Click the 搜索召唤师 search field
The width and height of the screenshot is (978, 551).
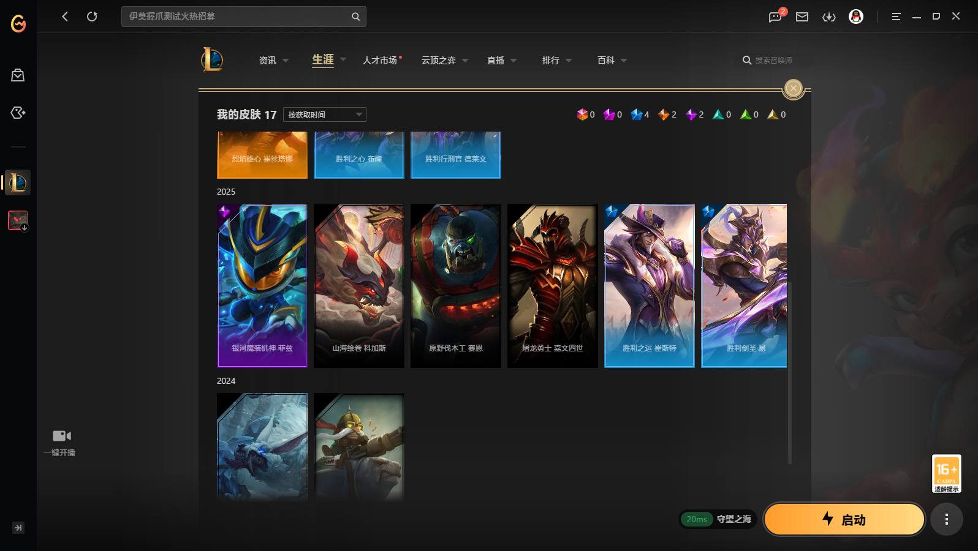click(x=773, y=60)
